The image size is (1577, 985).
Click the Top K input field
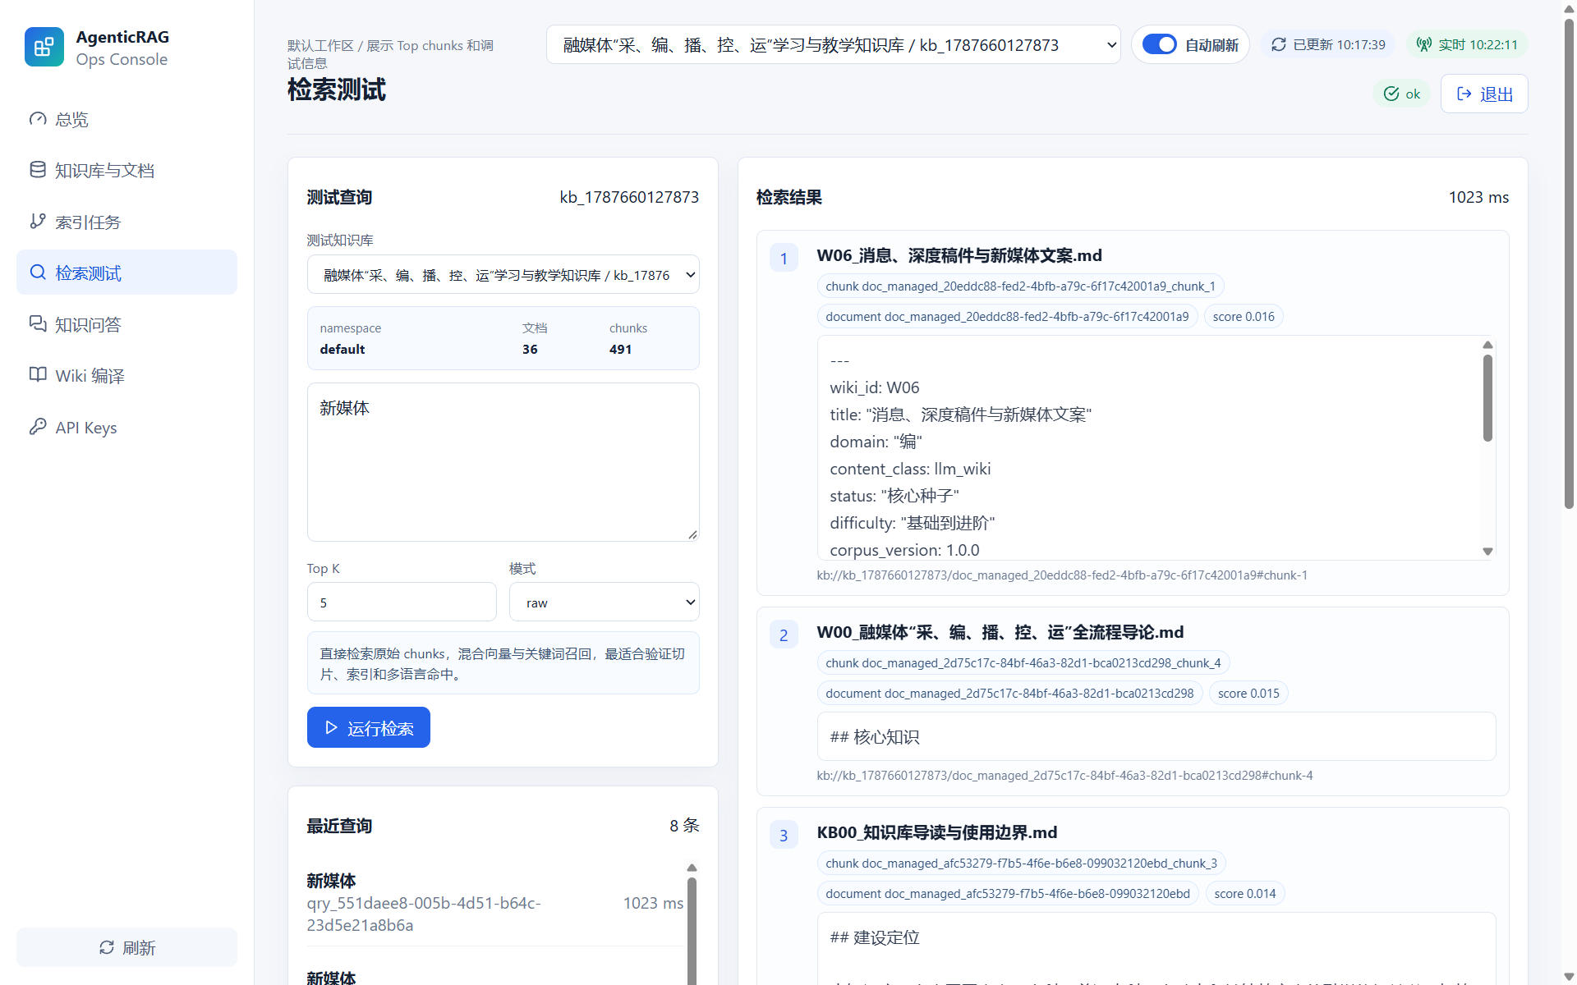pos(402,602)
